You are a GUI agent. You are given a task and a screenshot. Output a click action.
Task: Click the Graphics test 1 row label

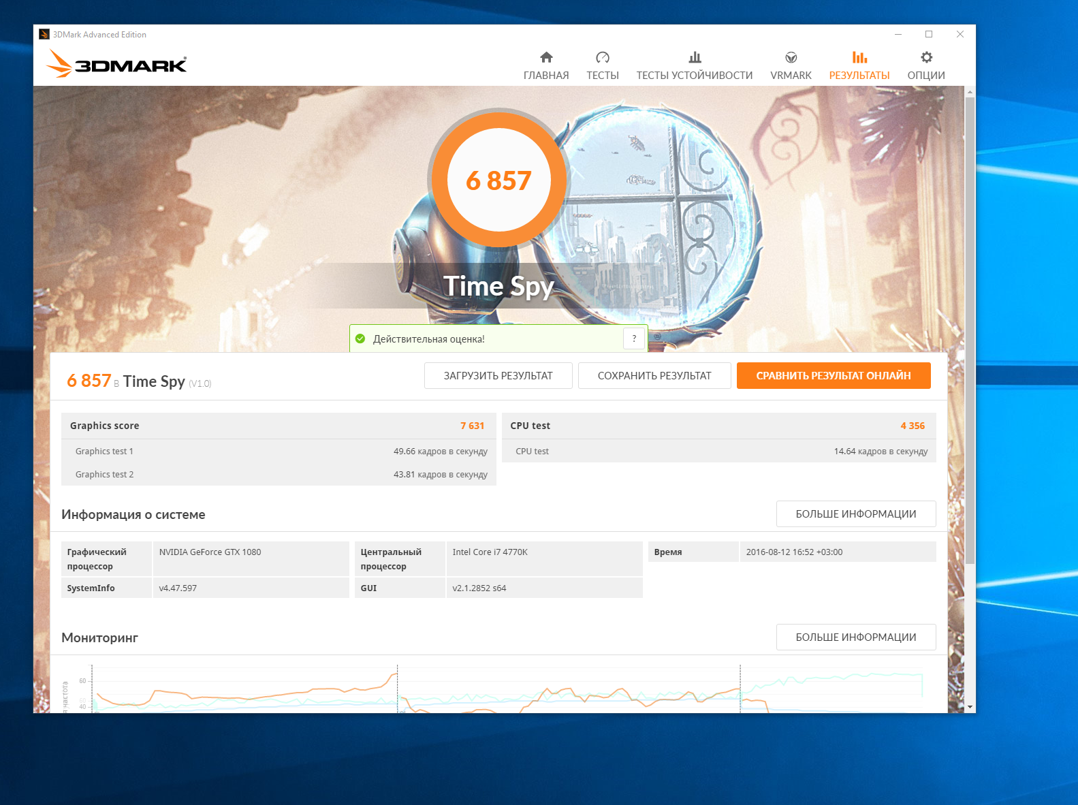point(104,451)
